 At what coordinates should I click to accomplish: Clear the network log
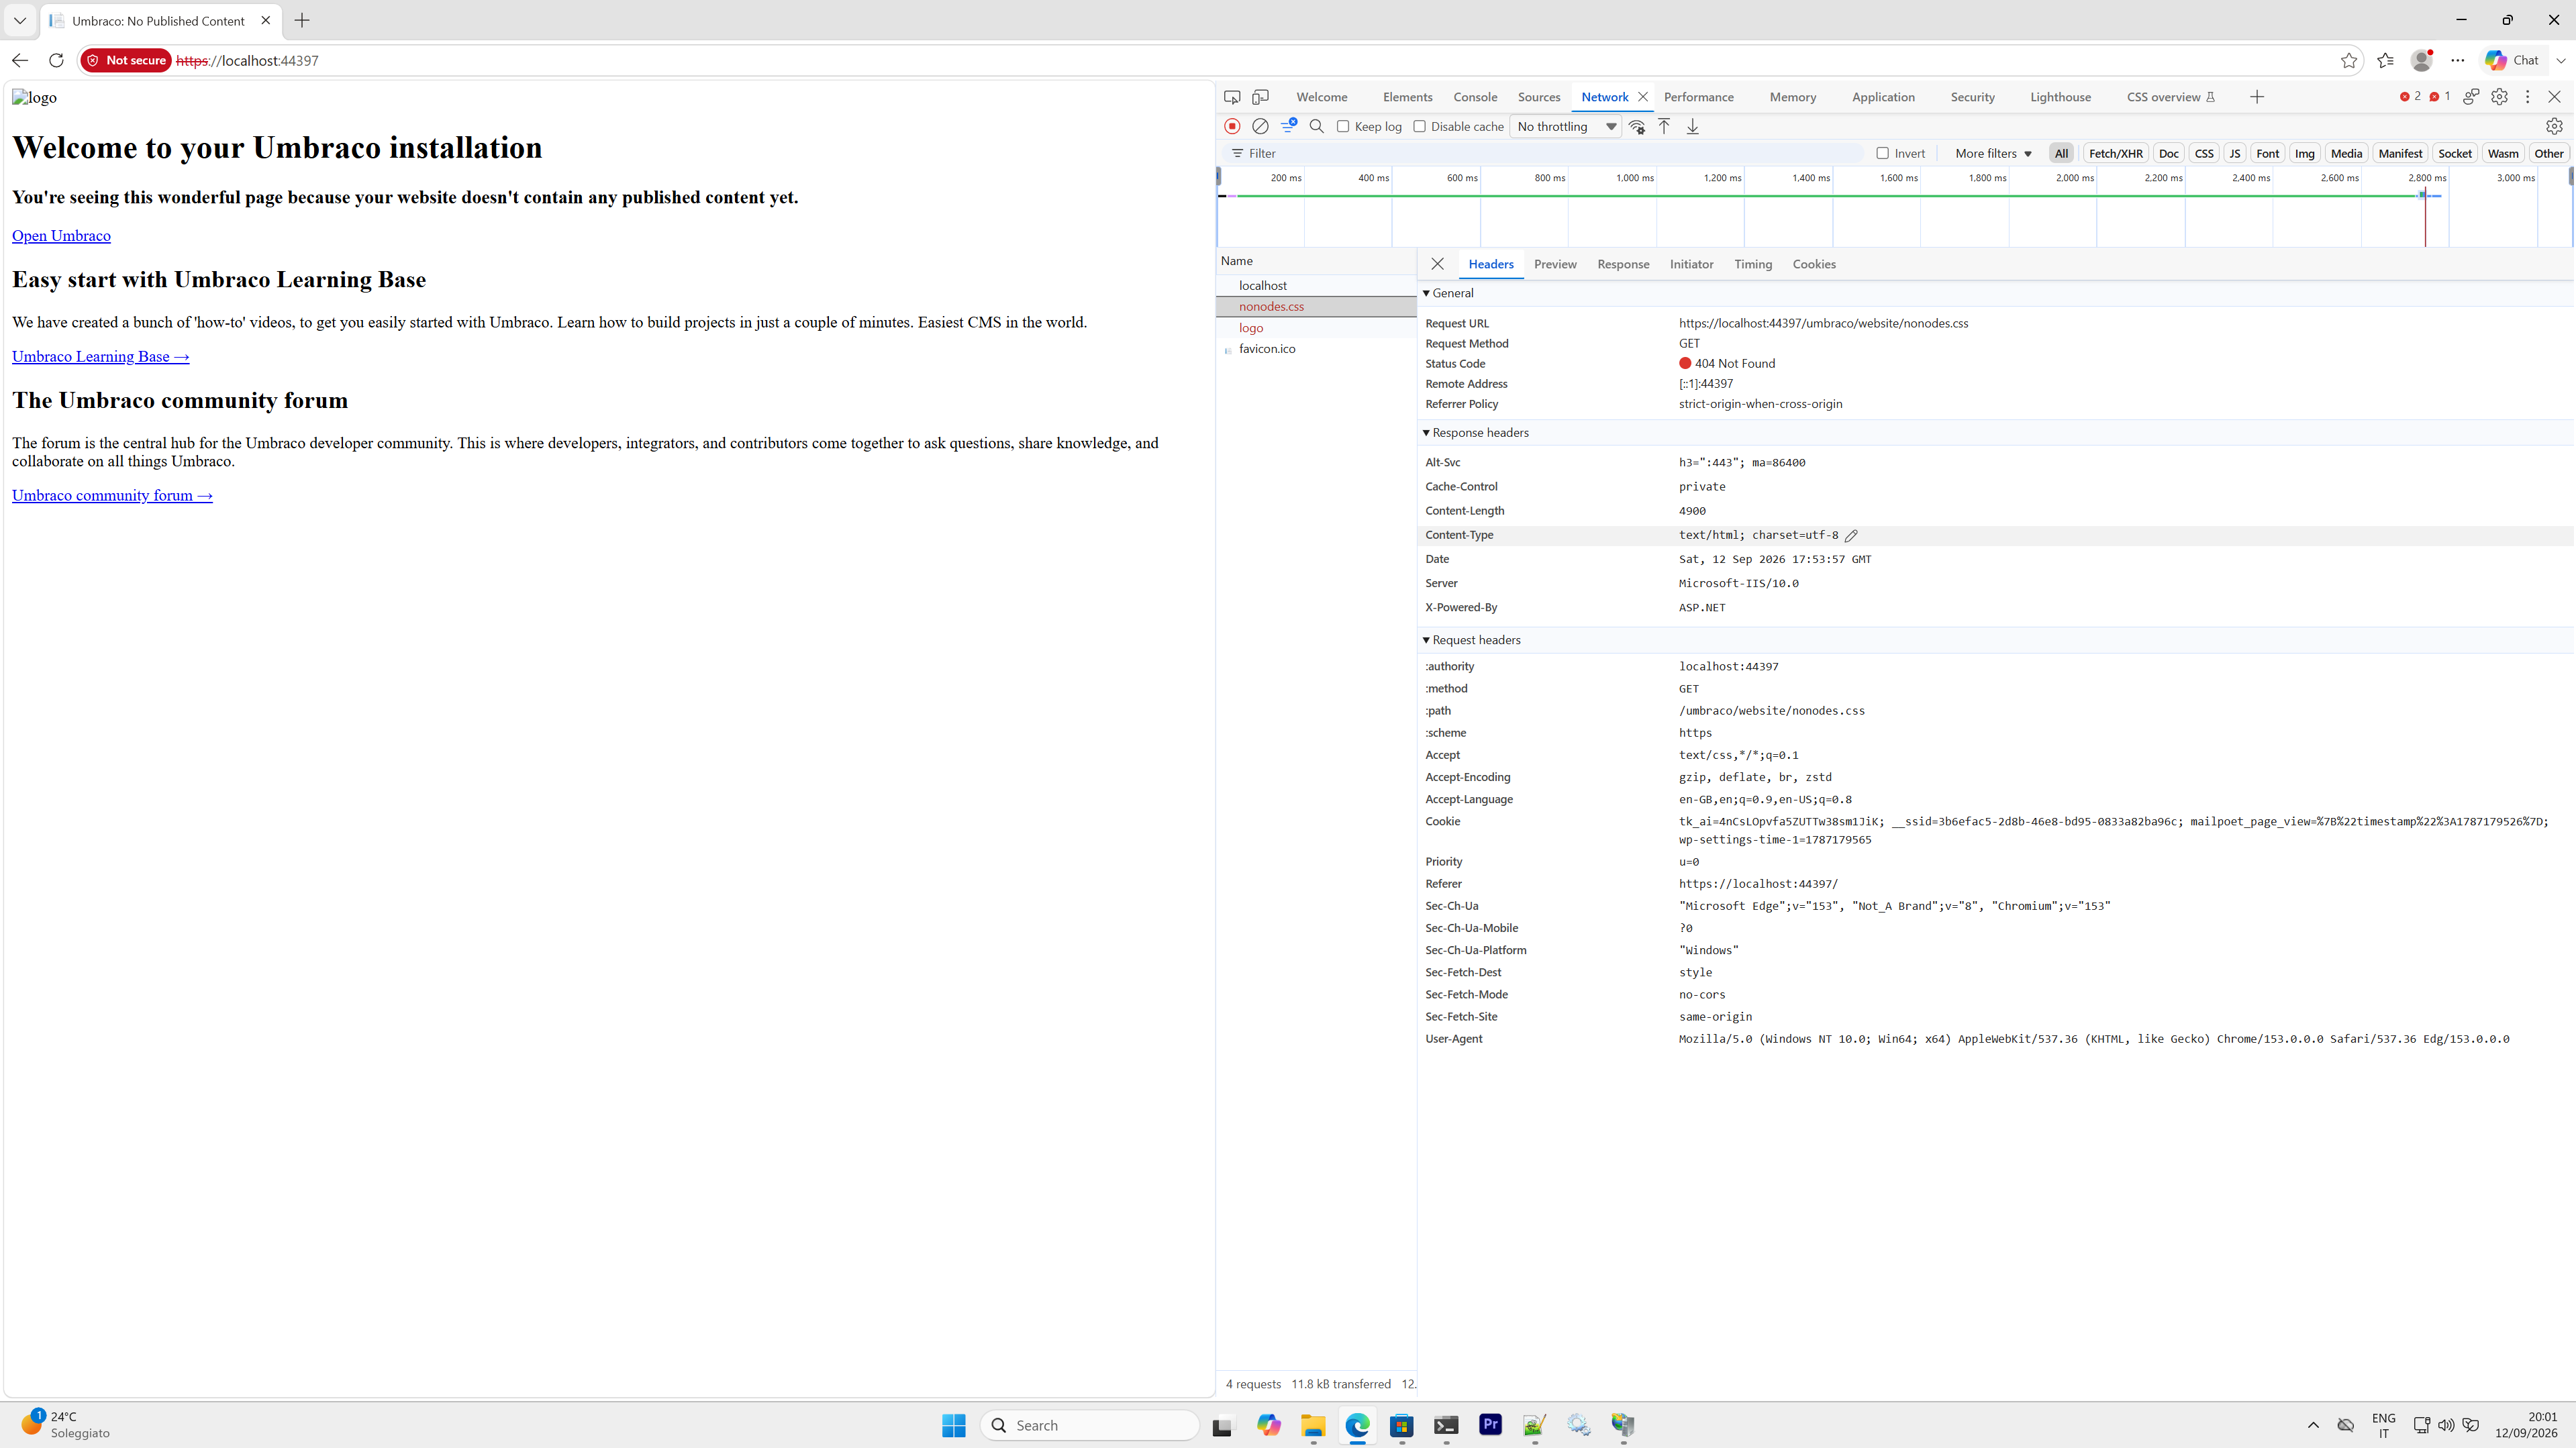1260,126
